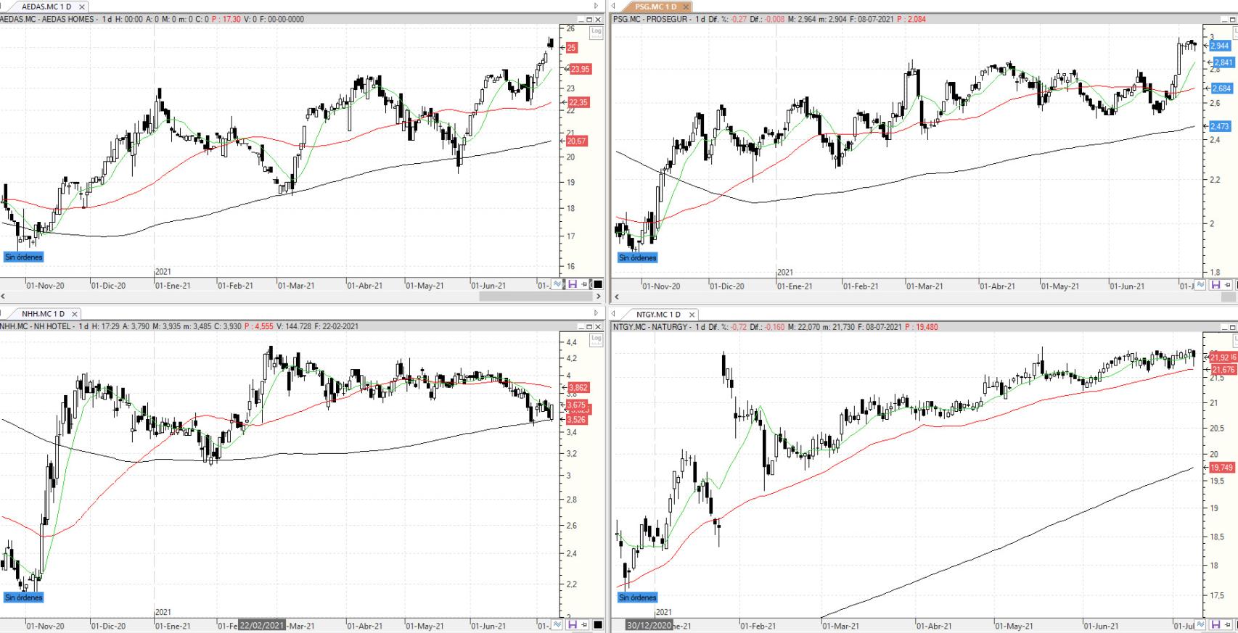1238x633 pixels.
Task: Toggle Log scale on the AEDAS chart
Action: [x=597, y=31]
